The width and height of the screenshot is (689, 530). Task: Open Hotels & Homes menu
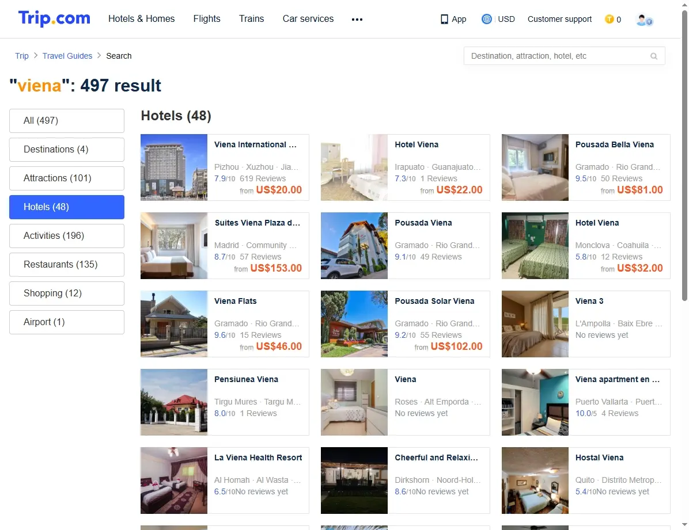142,19
